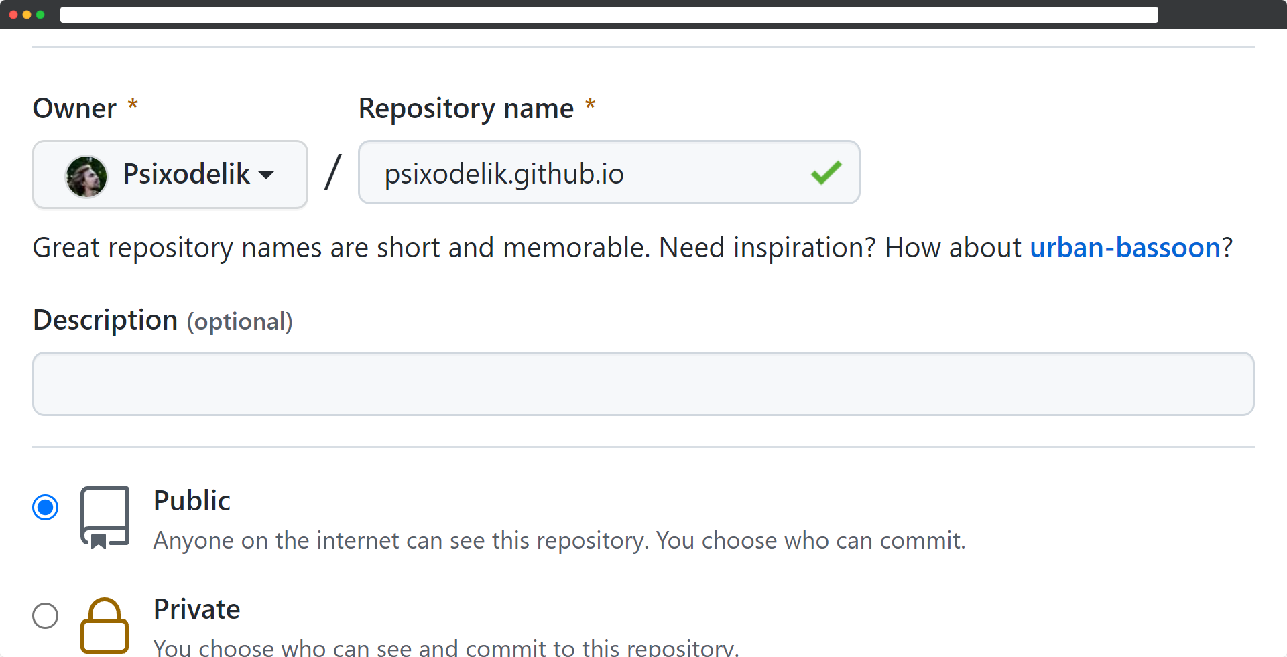Make the repository visibility Private
Viewport: 1287px width, 657px height.
pos(45,616)
